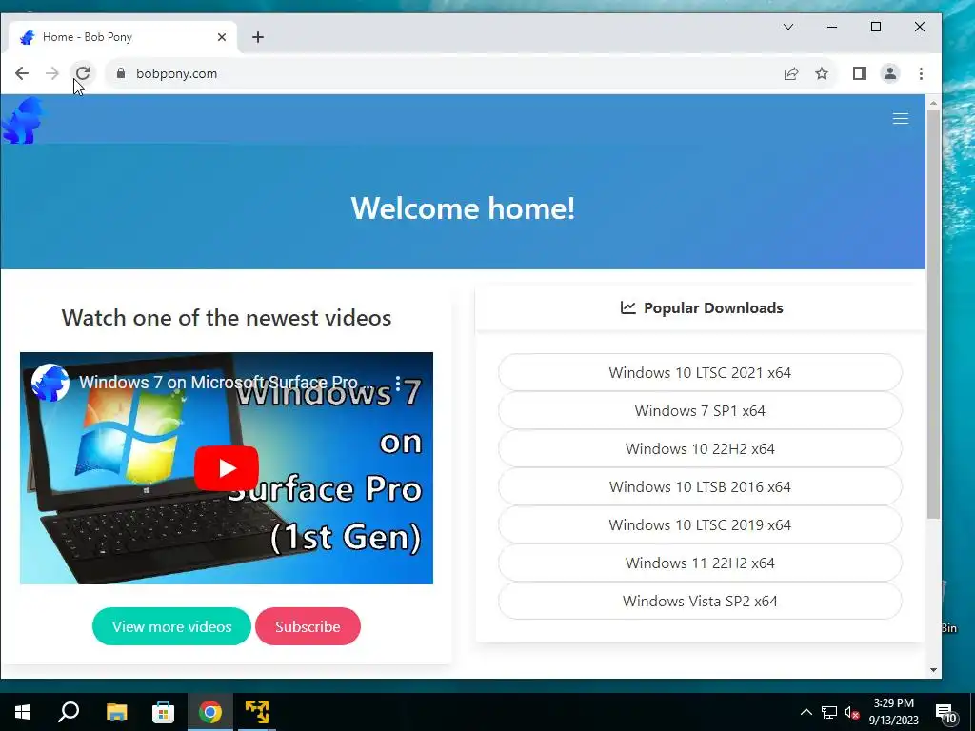Open Windows 10 LTSC 2021 x64 download

700,372
